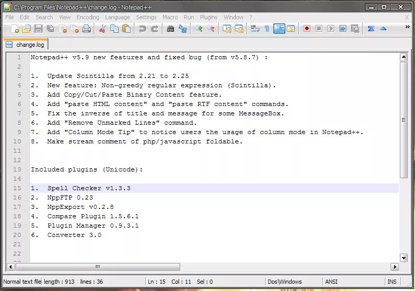Open the ? help menu

pyautogui.click(x=250, y=17)
